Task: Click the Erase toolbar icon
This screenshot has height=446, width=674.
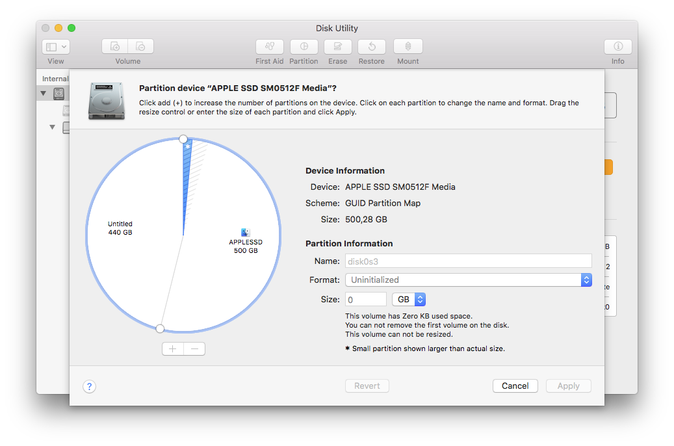Action: pos(338,46)
